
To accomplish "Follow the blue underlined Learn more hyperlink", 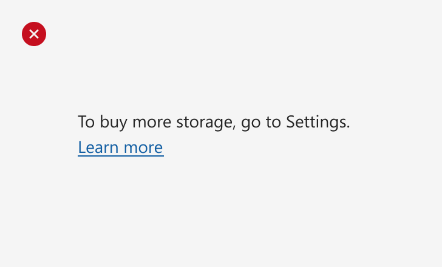I will pyautogui.click(x=121, y=147).
